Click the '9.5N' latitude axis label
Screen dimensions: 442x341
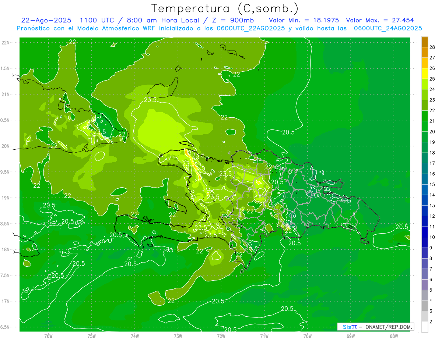pyautogui.click(x=6, y=172)
